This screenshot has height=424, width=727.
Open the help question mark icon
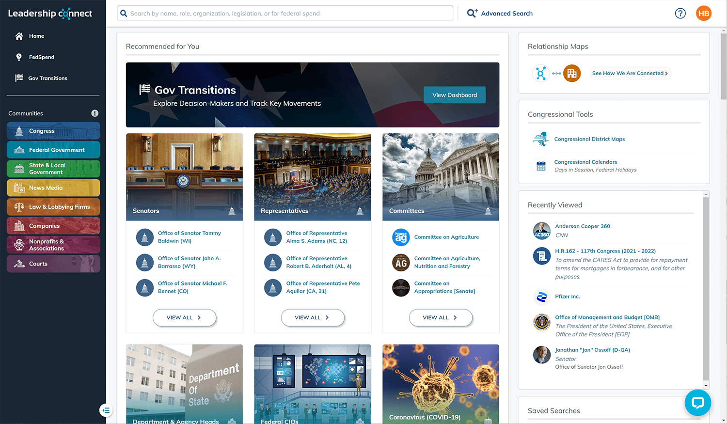pos(680,14)
